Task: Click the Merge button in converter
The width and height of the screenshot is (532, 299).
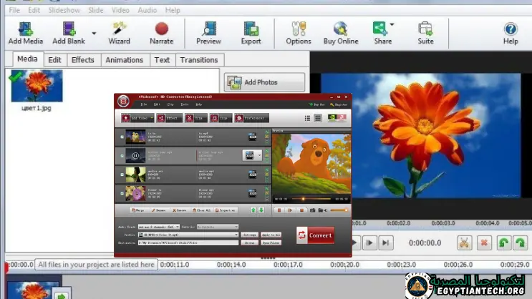Action: point(138,210)
